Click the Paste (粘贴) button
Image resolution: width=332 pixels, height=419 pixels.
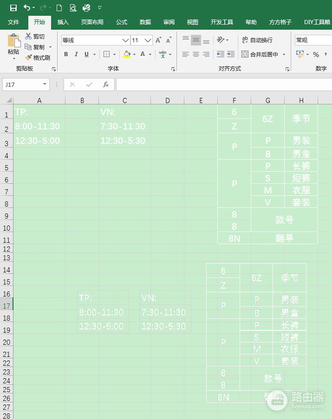(x=13, y=45)
